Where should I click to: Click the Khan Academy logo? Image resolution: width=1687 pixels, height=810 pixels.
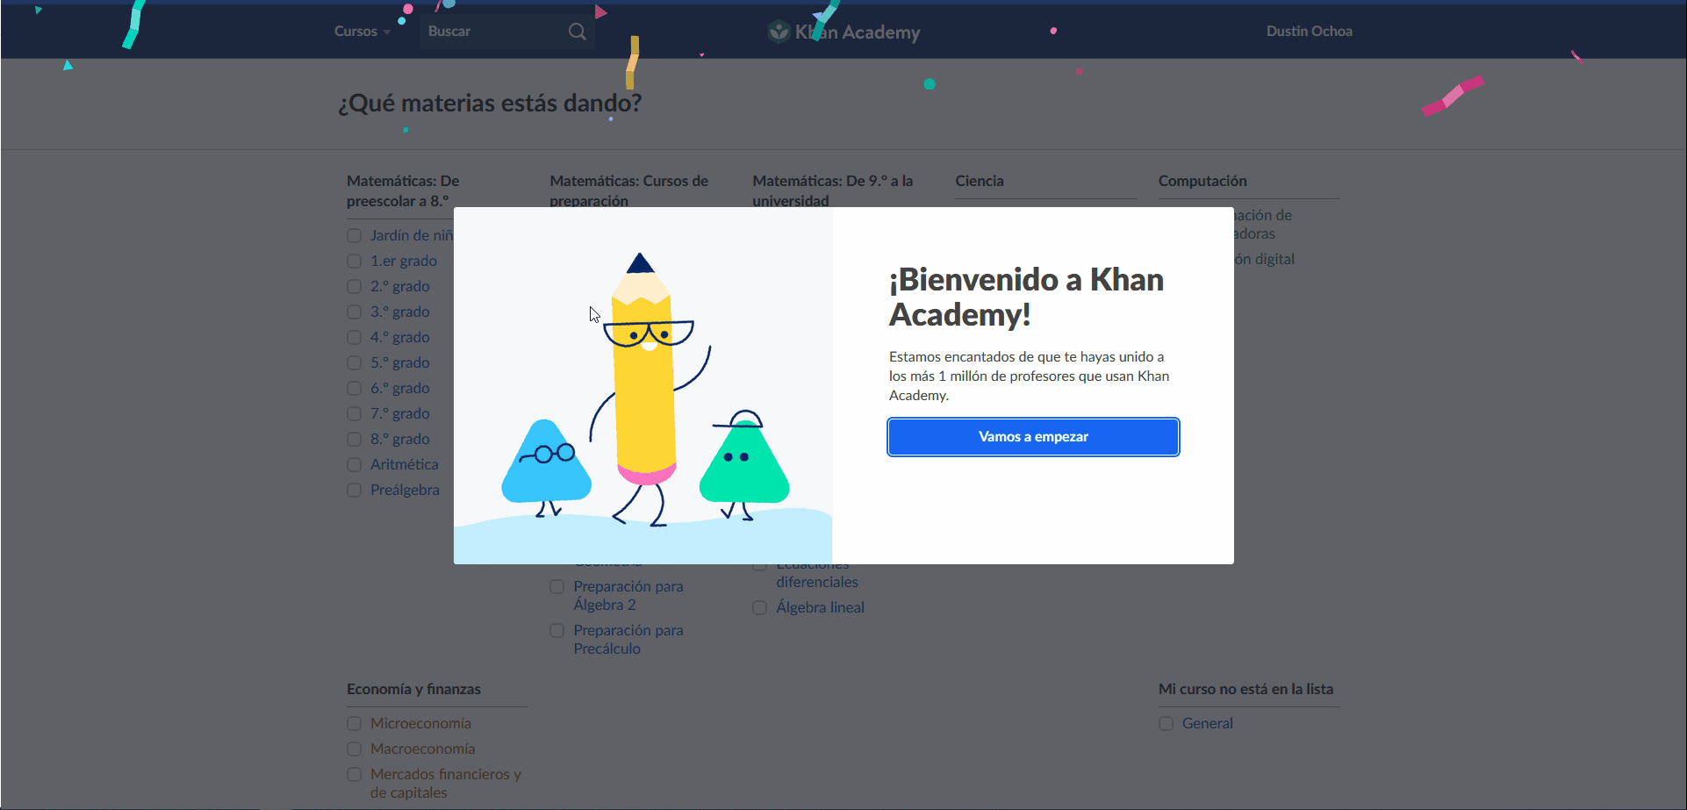[844, 32]
